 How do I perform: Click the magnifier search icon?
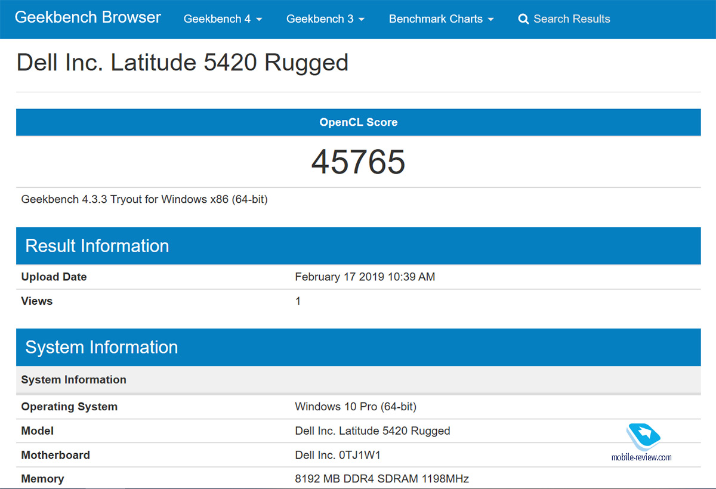click(x=523, y=19)
